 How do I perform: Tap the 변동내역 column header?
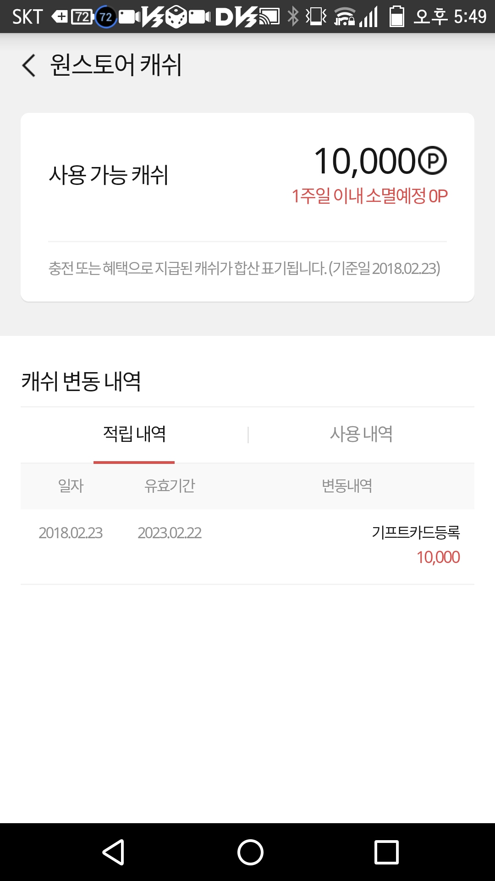pyautogui.click(x=347, y=485)
